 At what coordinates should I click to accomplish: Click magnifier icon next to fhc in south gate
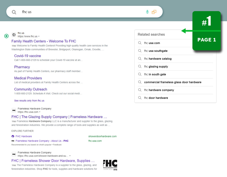140,74
